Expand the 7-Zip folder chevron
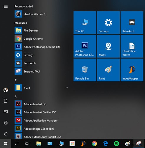The image size is (145, 148). pyautogui.click(x=67, y=88)
